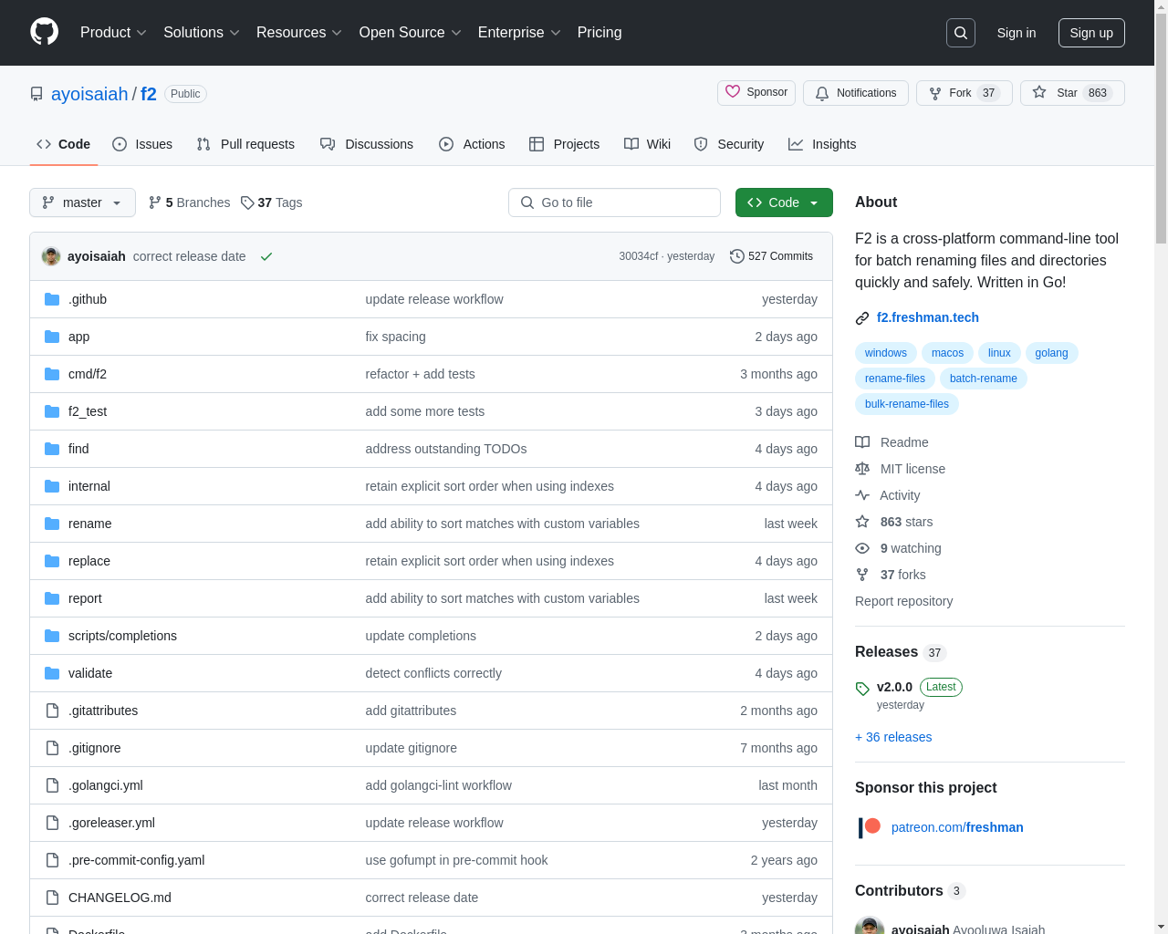Open the search magnifier icon in the header

click(961, 33)
